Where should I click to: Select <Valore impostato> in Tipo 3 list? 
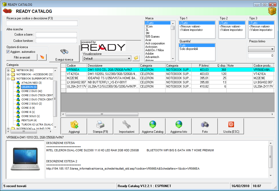tap(261, 30)
